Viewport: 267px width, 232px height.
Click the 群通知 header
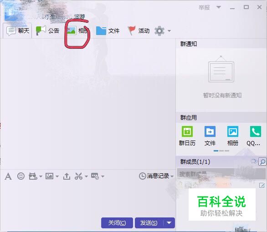click(189, 44)
